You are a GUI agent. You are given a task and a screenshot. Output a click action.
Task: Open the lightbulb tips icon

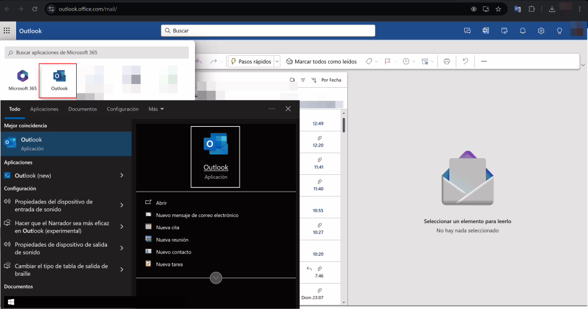(559, 31)
